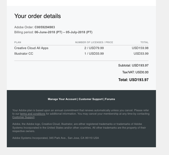Select the Creative Cloud All Apps row
The width and height of the screenshot is (169, 155).
pyautogui.click(x=81, y=48)
